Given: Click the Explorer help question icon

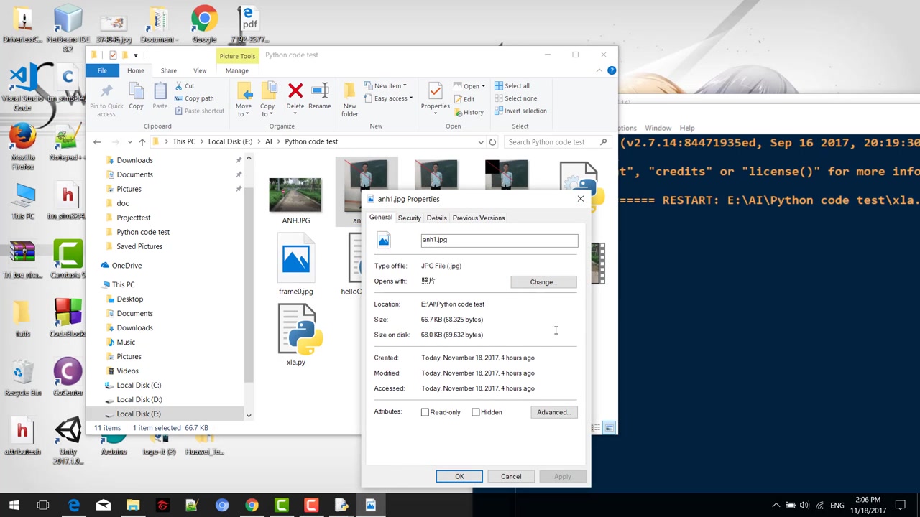Looking at the screenshot, I should click(x=612, y=70).
